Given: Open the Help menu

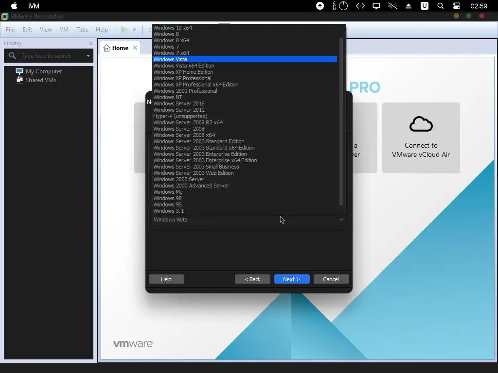Looking at the screenshot, I should point(102,30).
